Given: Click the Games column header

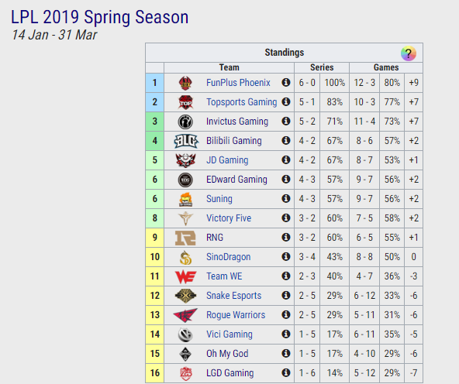Looking at the screenshot, I should [x=386, y=67].
